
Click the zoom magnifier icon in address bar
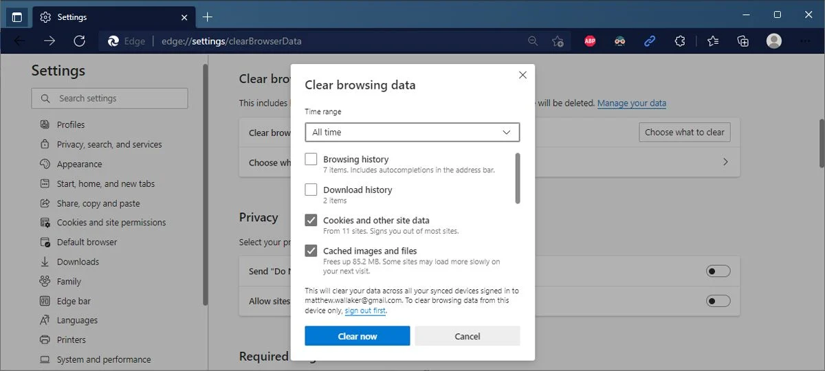pyautogui.click(x=533, y=41)
